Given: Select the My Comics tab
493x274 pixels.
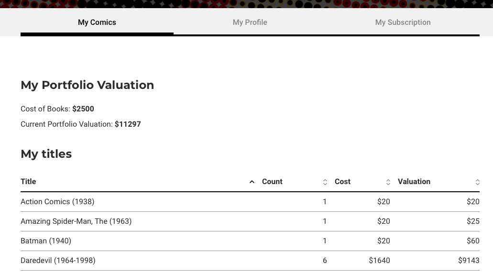Looking at the screenshot, I should (97, 22).
